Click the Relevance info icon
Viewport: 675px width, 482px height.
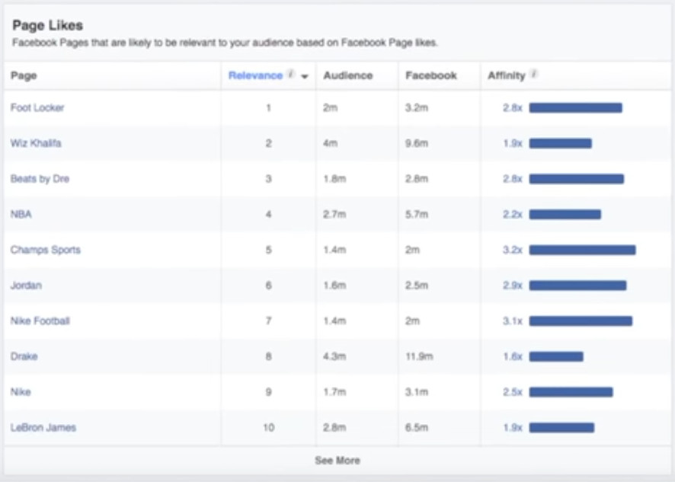coord(291,74)
